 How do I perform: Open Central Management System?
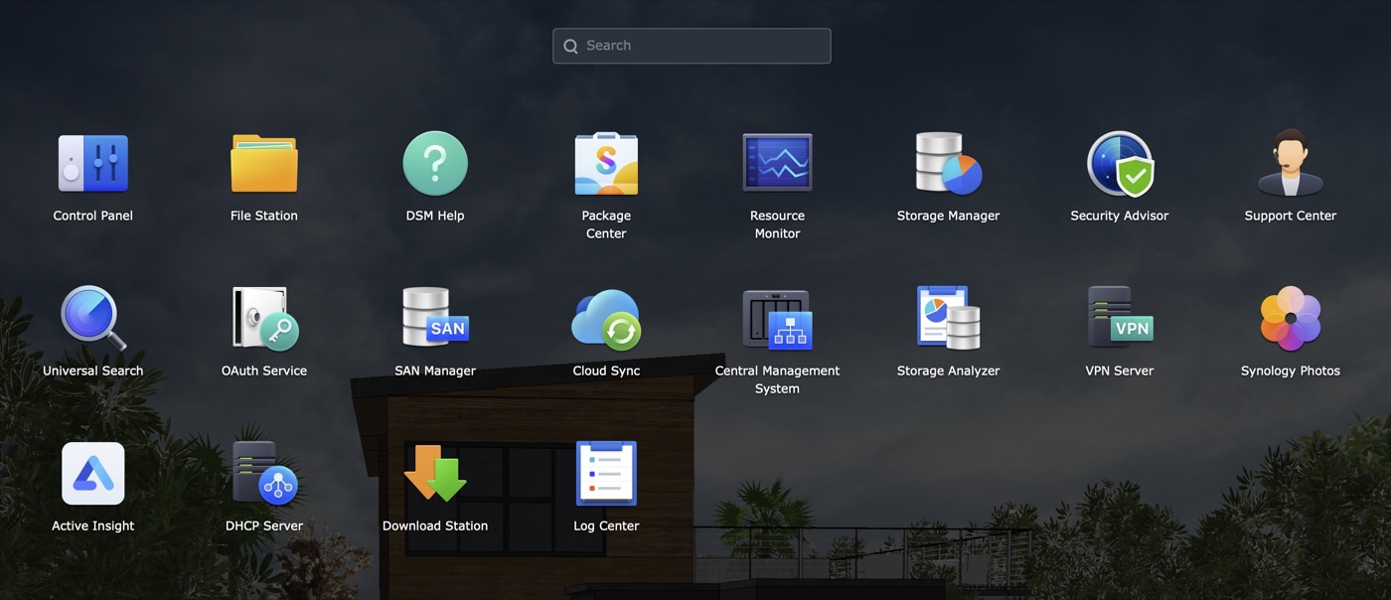pos(777,319)
